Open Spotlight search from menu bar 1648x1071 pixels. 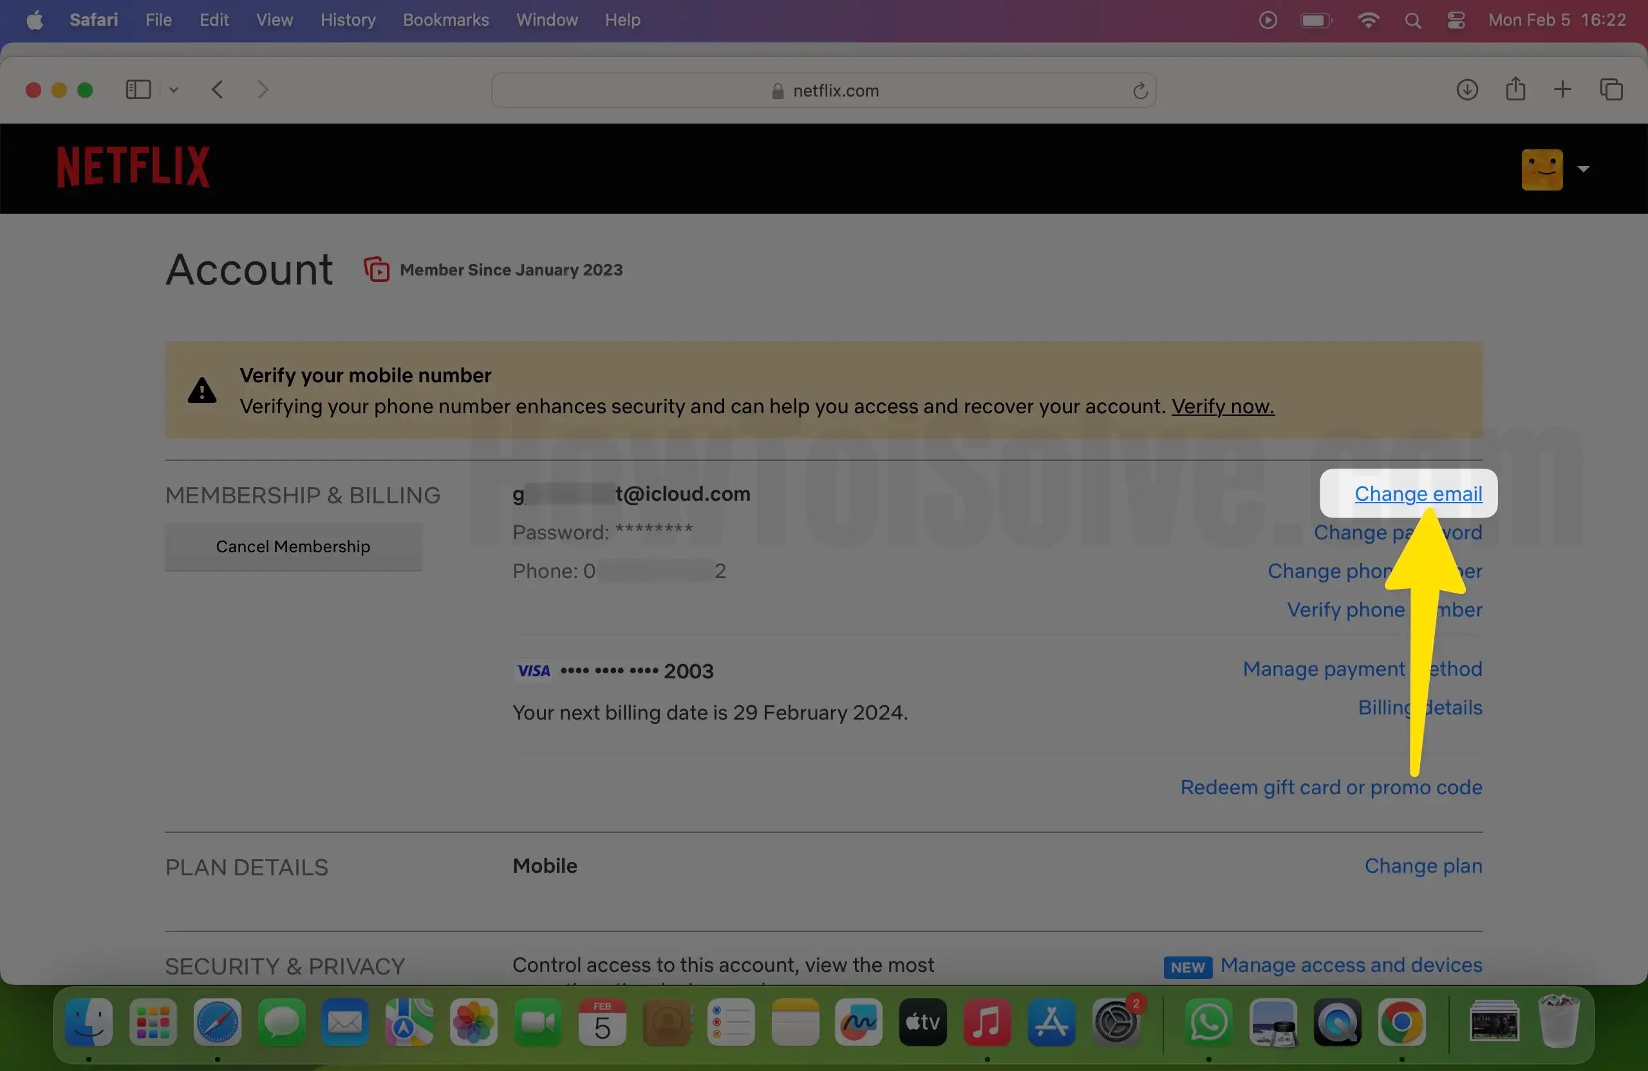click(x=1413, y=19)
